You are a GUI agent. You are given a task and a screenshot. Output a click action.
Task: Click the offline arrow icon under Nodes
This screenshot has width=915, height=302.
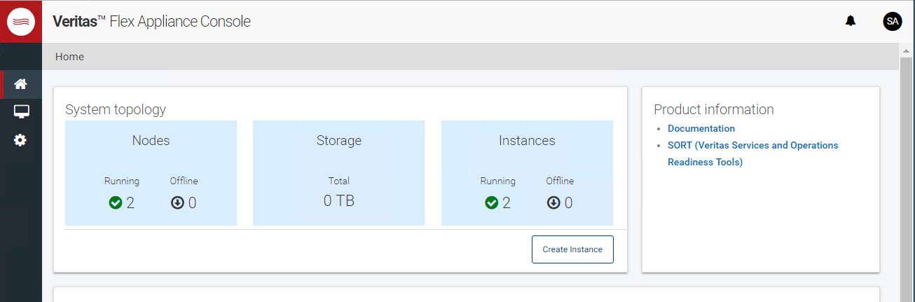point(177,203)
